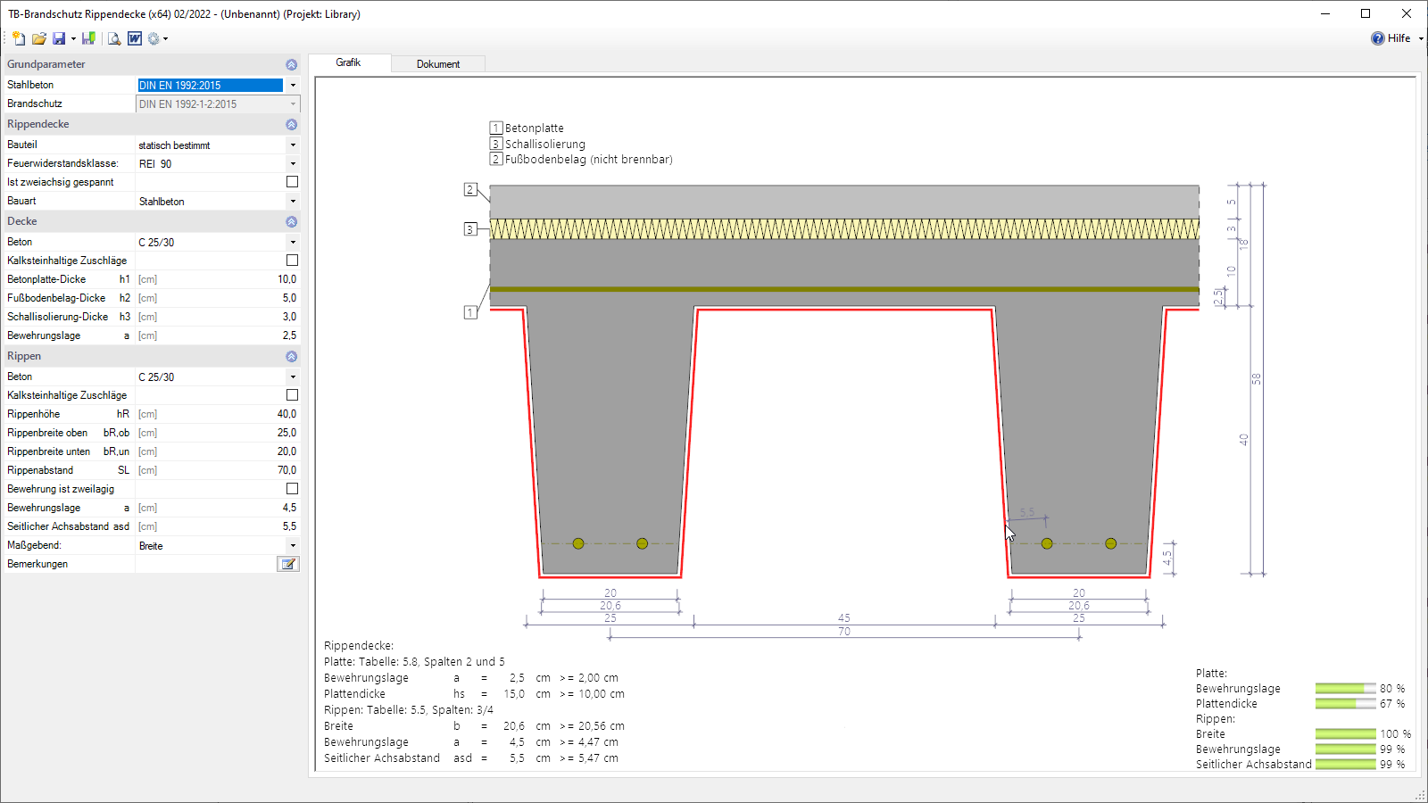This screenshot has width=1428, height=803.
Task: Click the 5,47 cm asd requirement value
Action: [x=598, y=758]
